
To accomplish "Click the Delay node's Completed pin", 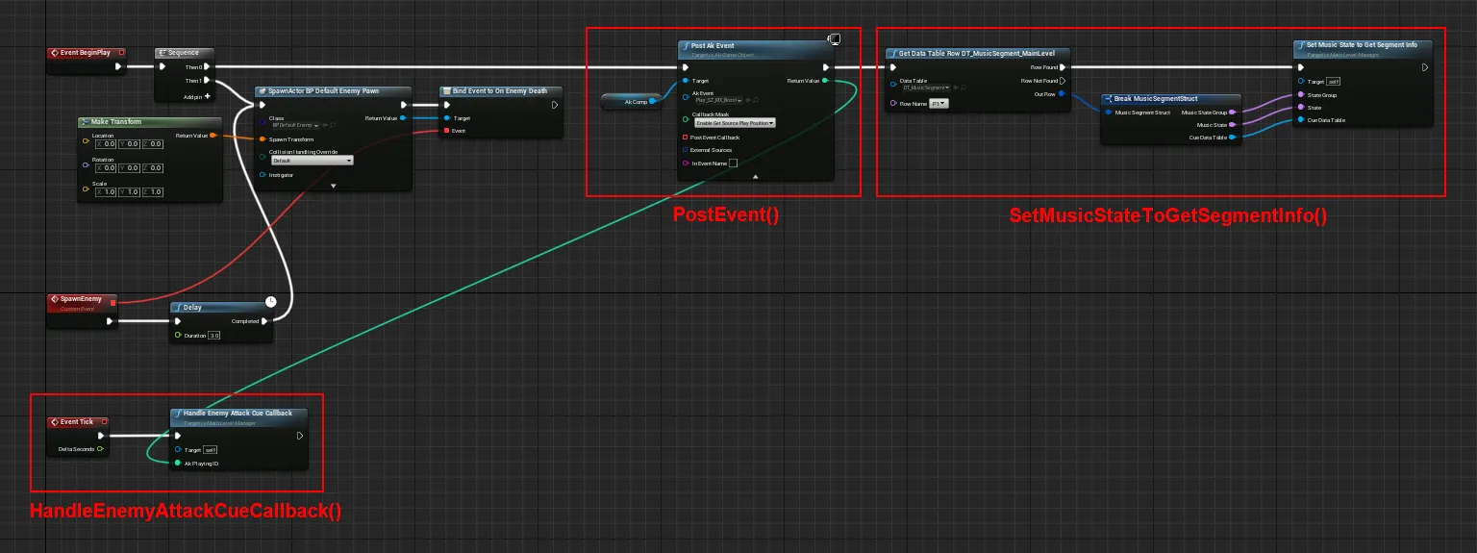I will [265, 321].
